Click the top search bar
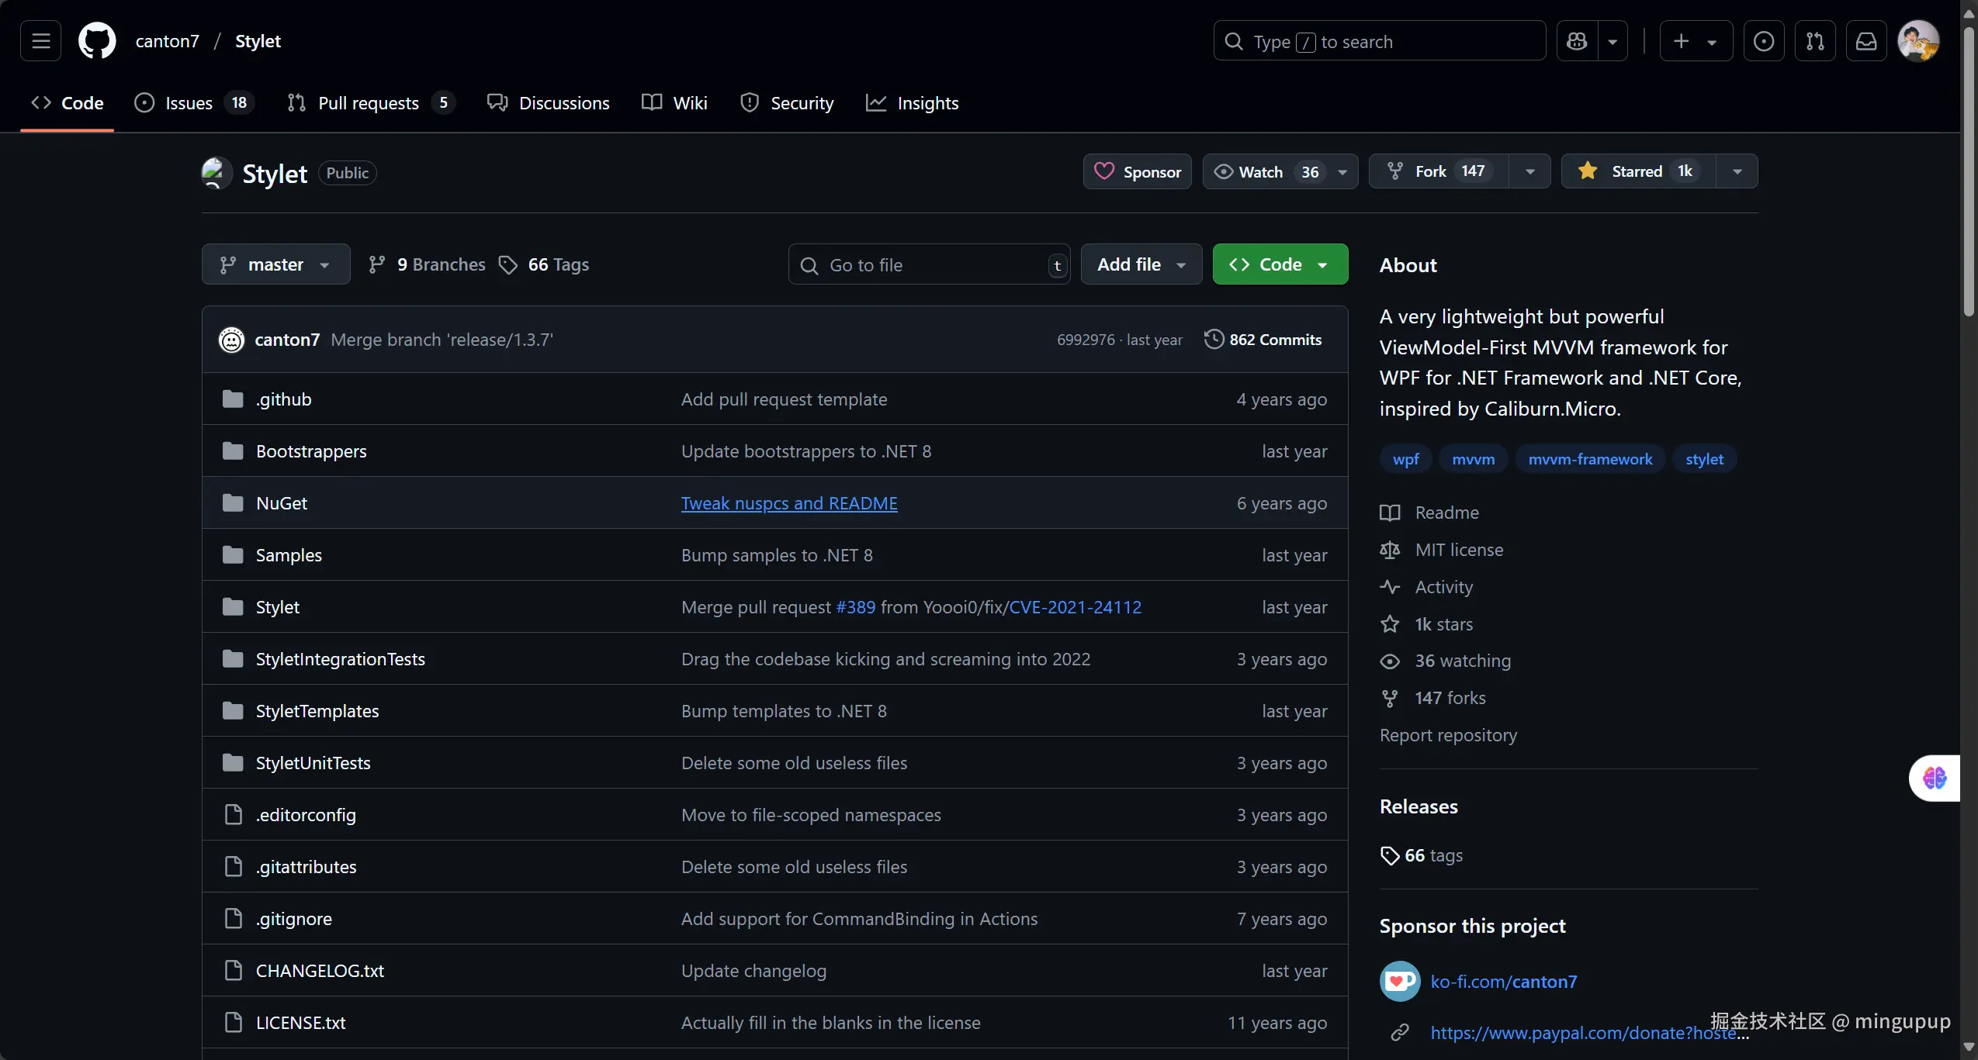Image resolution: width=1978 pixels, height=1060 pixels. (x=1380, y=41)
